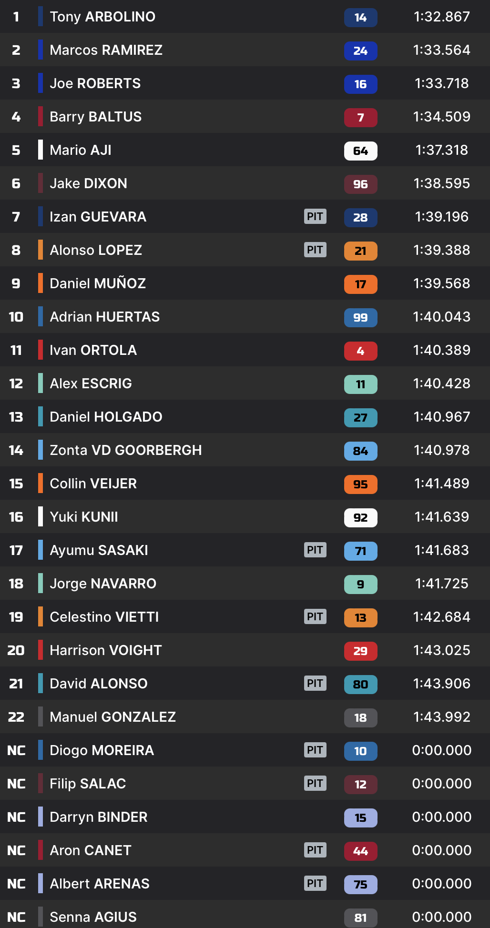Click Mario Aji's white 64 badge

(x=360, y=151)
